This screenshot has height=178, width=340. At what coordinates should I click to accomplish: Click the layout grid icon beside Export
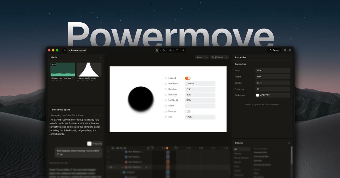[285, 50]
